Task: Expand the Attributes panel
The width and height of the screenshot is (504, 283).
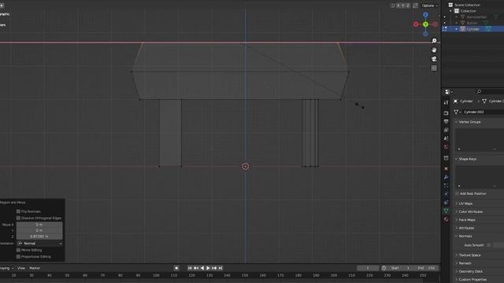Action: [x=456, y=228]
